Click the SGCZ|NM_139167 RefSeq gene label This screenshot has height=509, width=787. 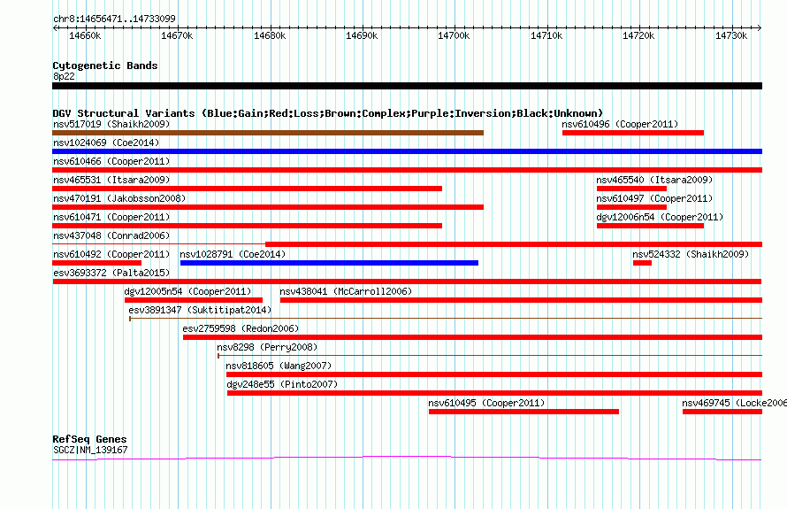[90, 451]
